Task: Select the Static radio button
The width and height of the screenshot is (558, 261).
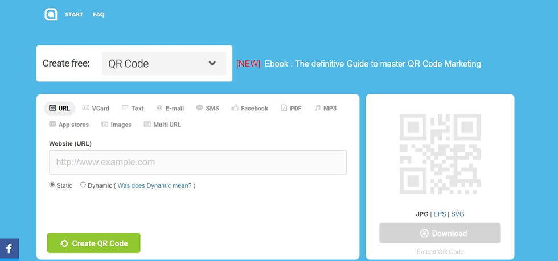Action: coord(52,185)
